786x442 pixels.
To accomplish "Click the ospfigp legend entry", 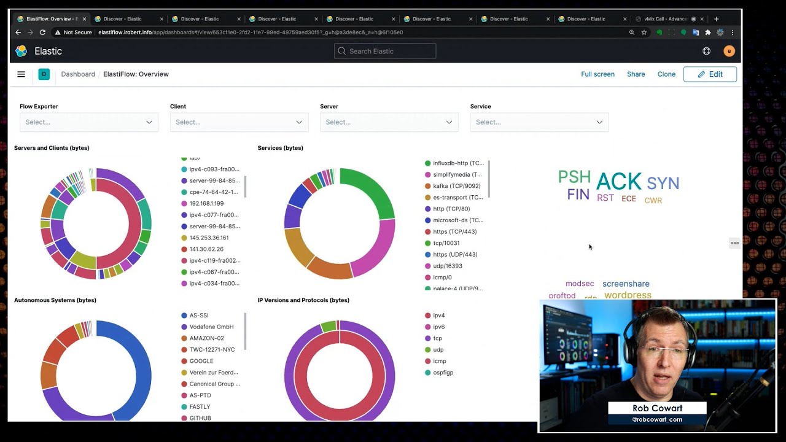I will pyautogui.click(x=443, y=373).
